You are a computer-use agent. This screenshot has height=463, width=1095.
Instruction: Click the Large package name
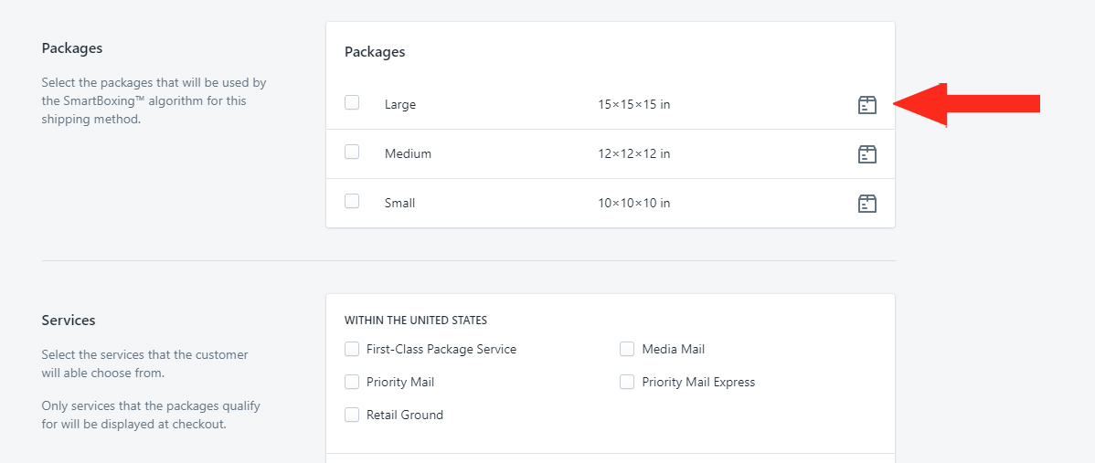pyautogui.click(x=400, y=105)
